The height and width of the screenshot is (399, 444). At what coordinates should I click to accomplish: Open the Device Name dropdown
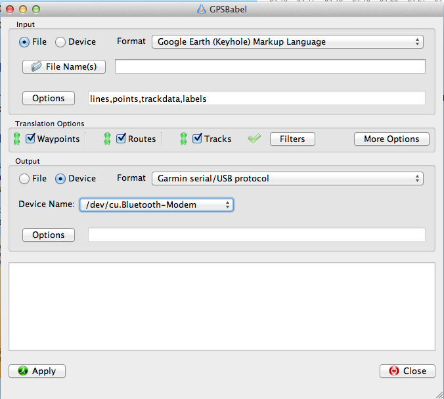tap(156, 204)
